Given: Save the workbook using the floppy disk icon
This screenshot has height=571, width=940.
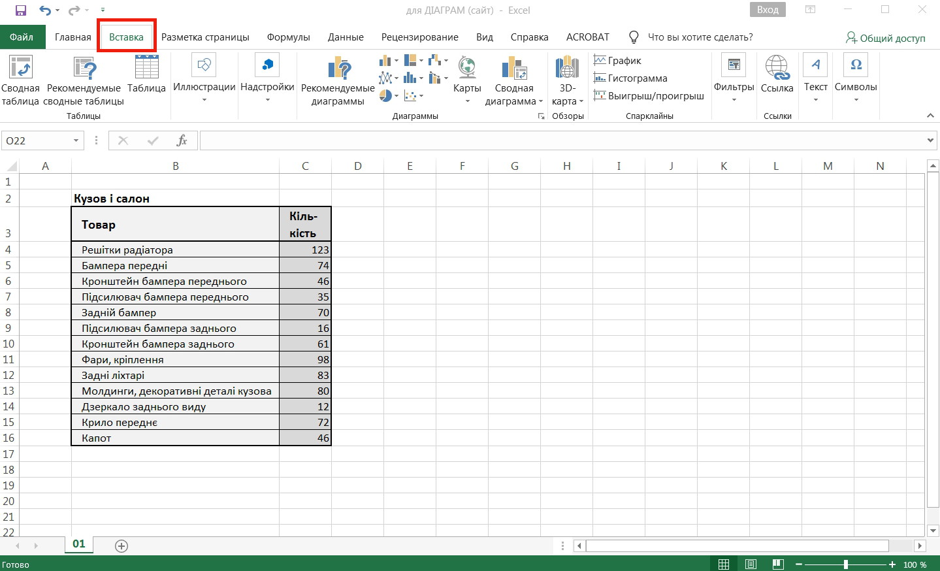Looking at the screenshot, I should 20,10.
